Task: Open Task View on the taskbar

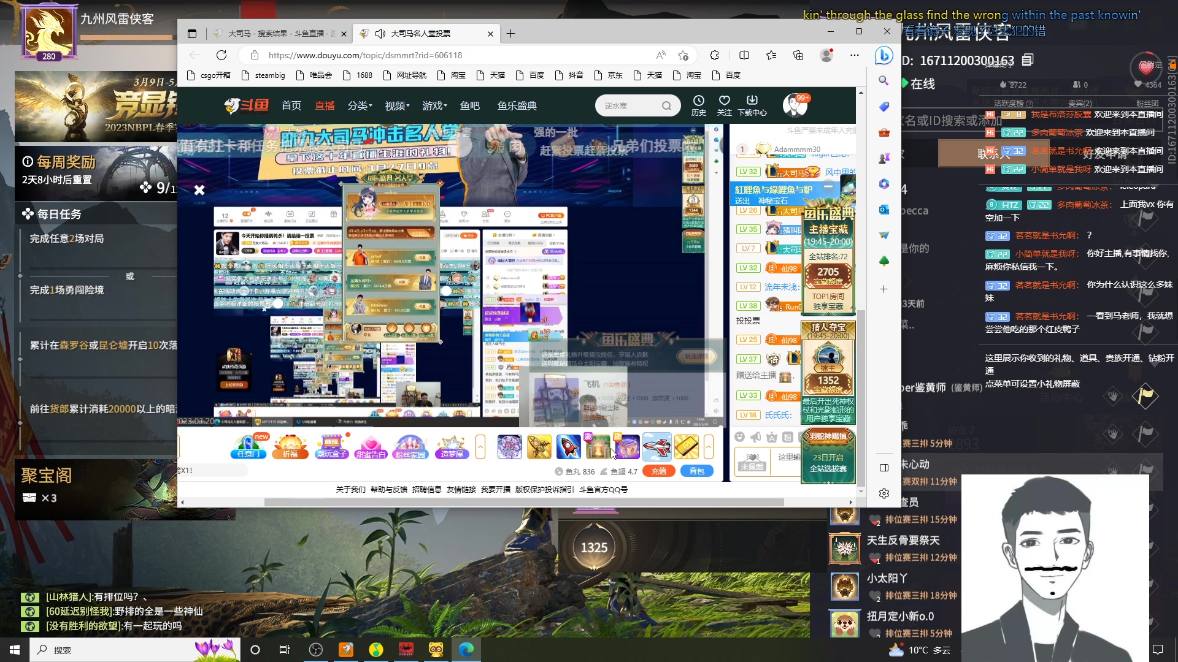Action: click(285, 650)
